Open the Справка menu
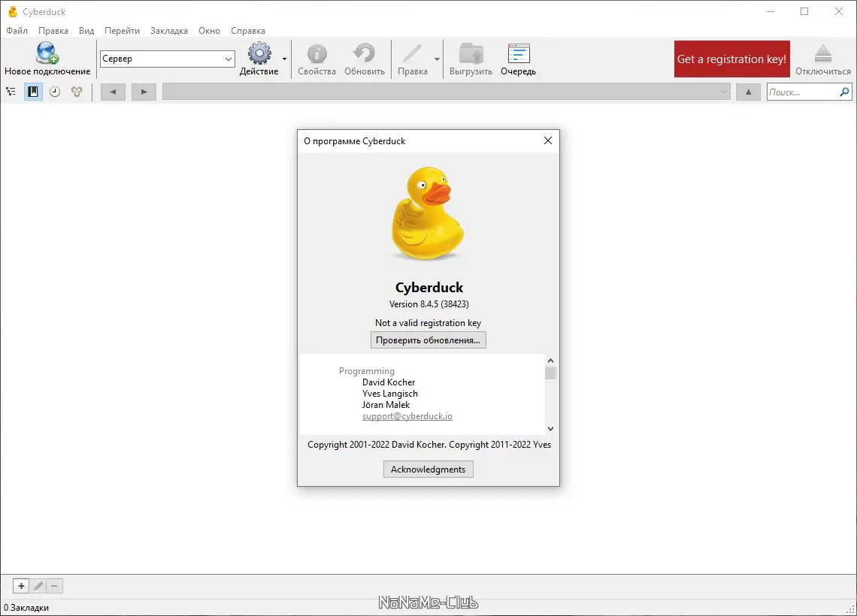857x616 pixels. (247, 31)
